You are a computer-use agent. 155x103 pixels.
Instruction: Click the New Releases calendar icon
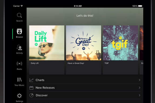(31, 88)
